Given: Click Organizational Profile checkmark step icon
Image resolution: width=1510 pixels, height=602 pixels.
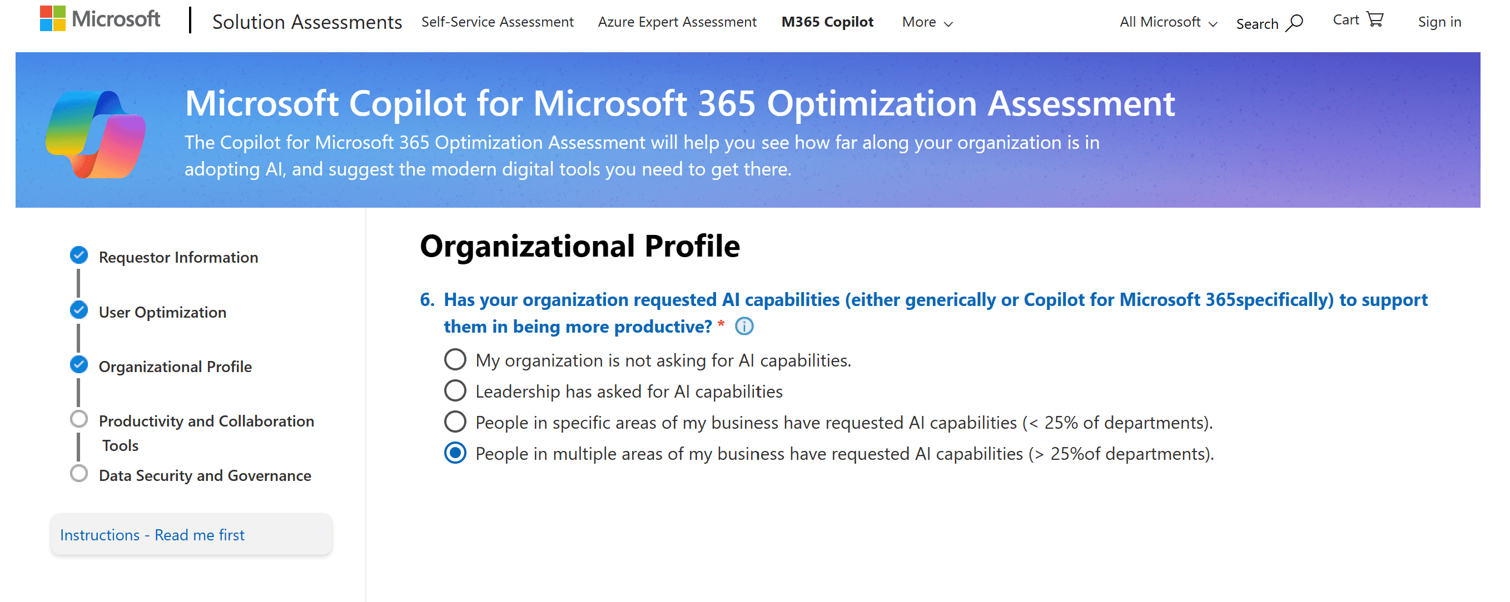Looking at the screenshot, I should 78,365.
